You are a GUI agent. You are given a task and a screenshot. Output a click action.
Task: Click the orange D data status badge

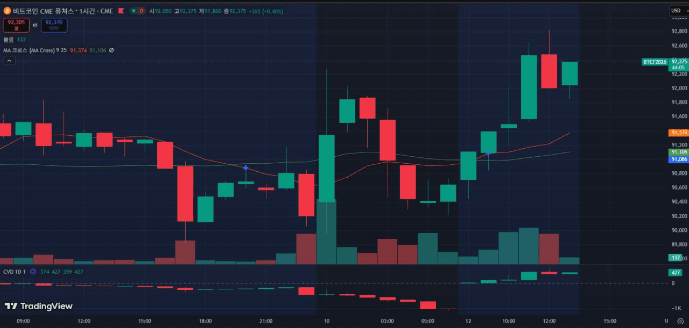click(x=141, y=11)
